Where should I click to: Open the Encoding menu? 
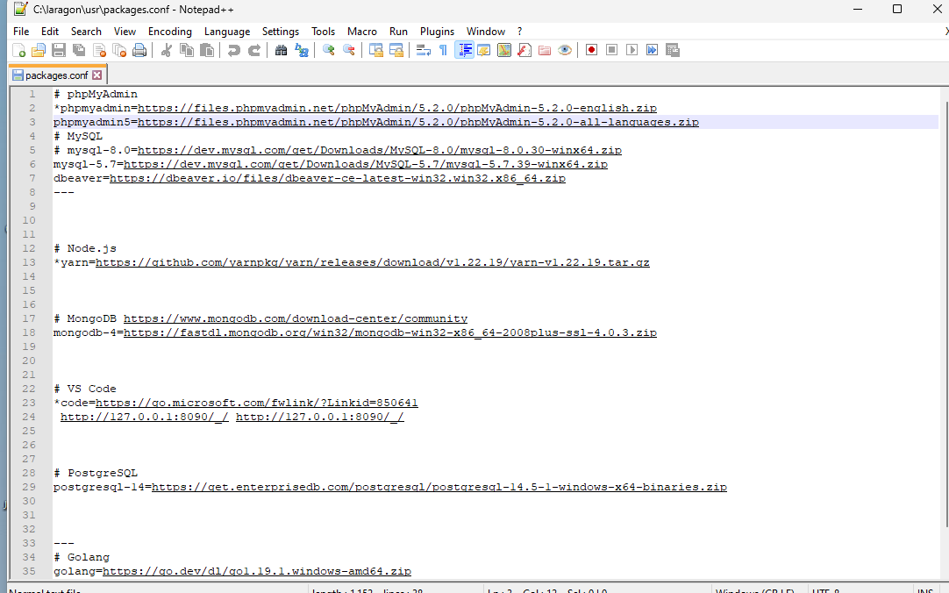(x=170, y=32)
